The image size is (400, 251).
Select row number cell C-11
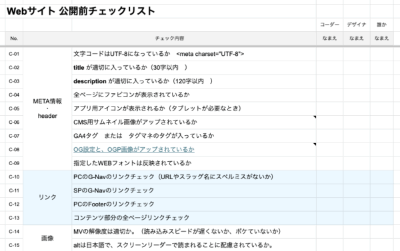tap(14, 190)
